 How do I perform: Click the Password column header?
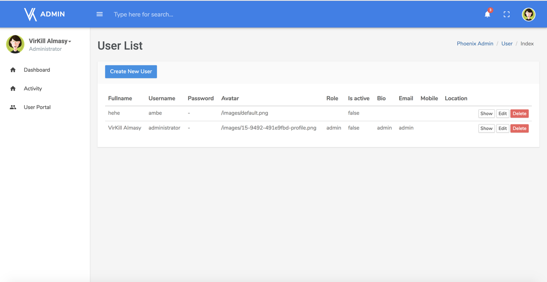coord(200,98)
